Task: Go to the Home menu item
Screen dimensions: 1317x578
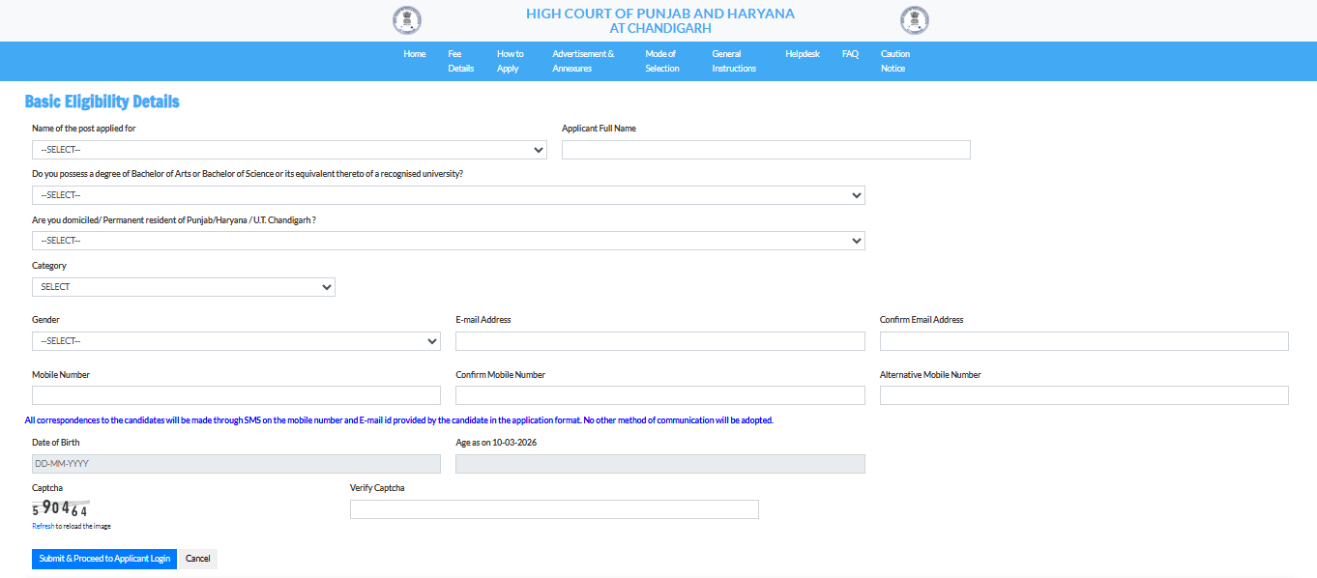Action: (x=414, y=53)
